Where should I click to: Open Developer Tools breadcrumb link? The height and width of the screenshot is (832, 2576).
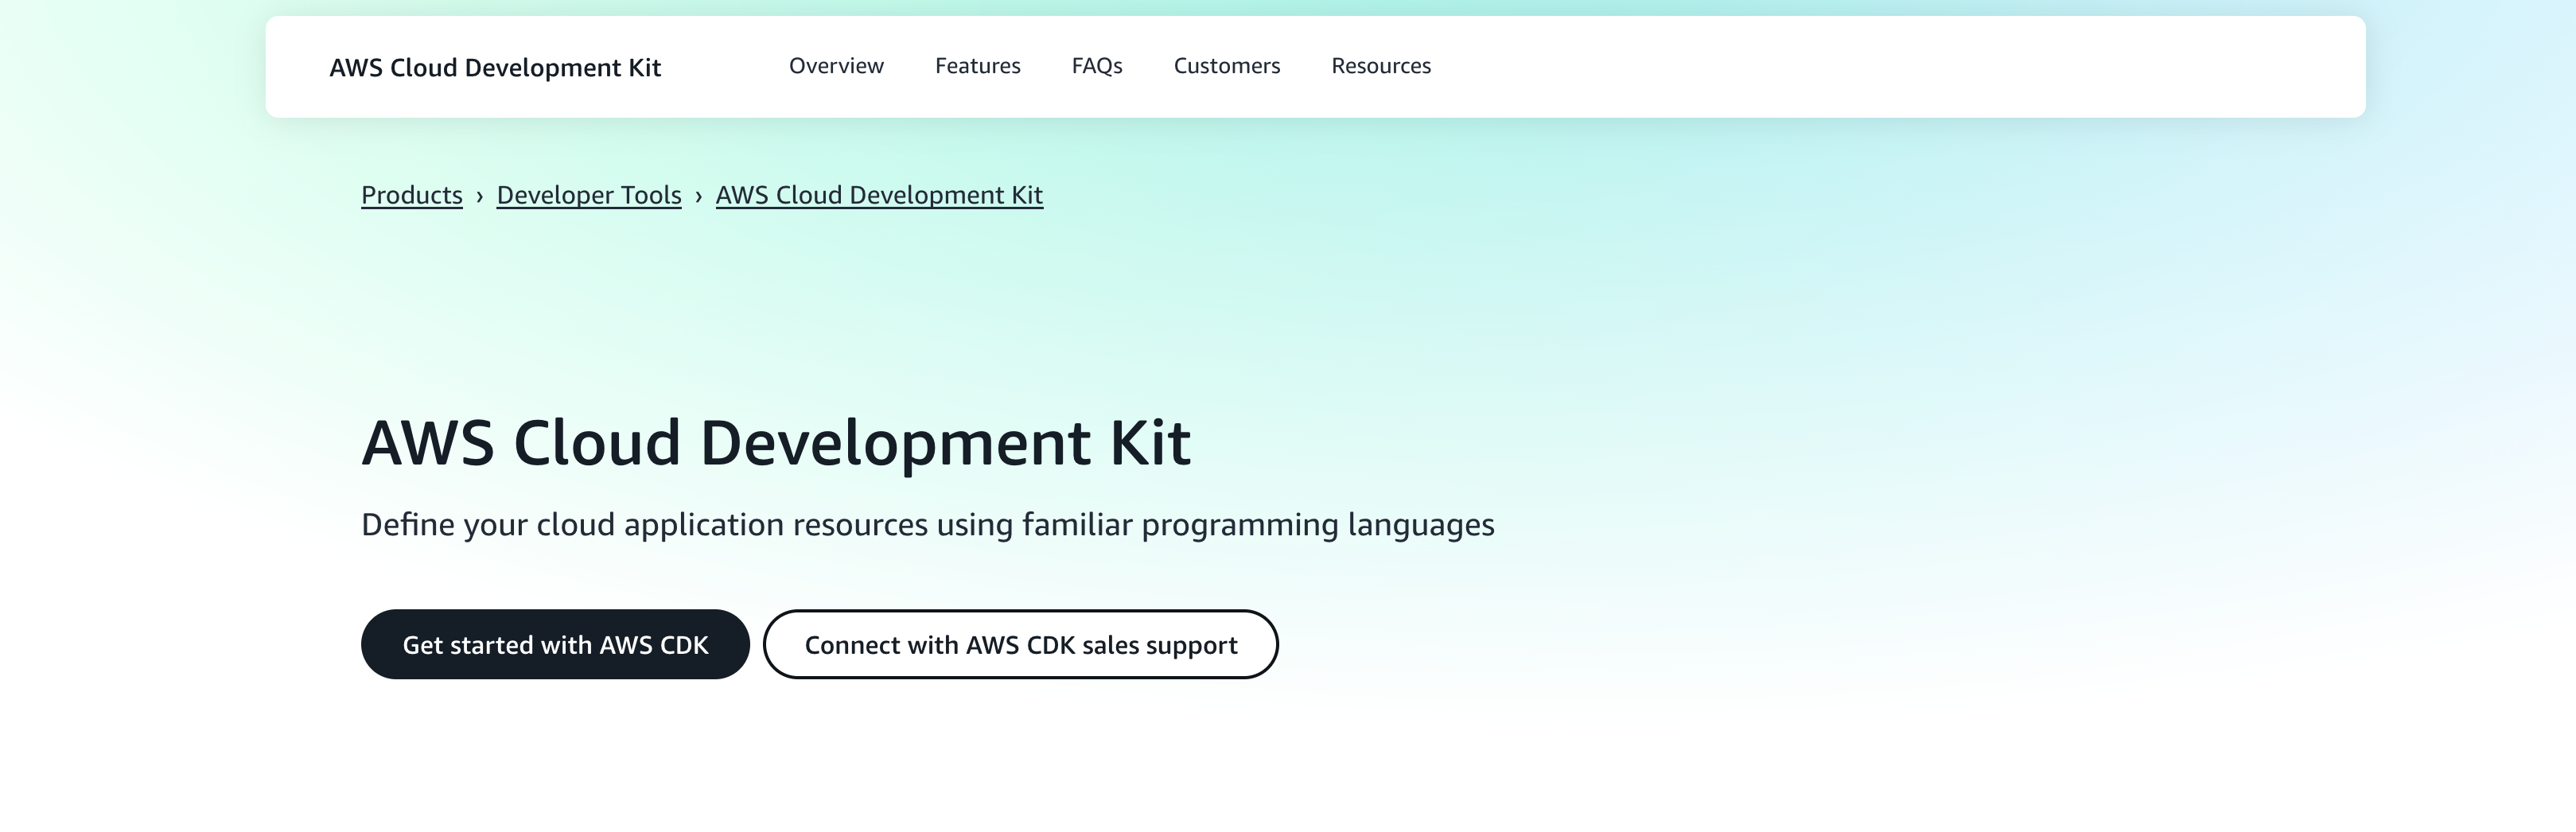589,195
